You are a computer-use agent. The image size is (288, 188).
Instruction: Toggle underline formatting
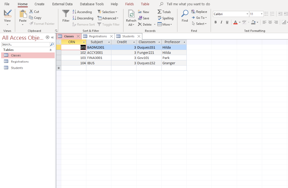click(227, 22)
